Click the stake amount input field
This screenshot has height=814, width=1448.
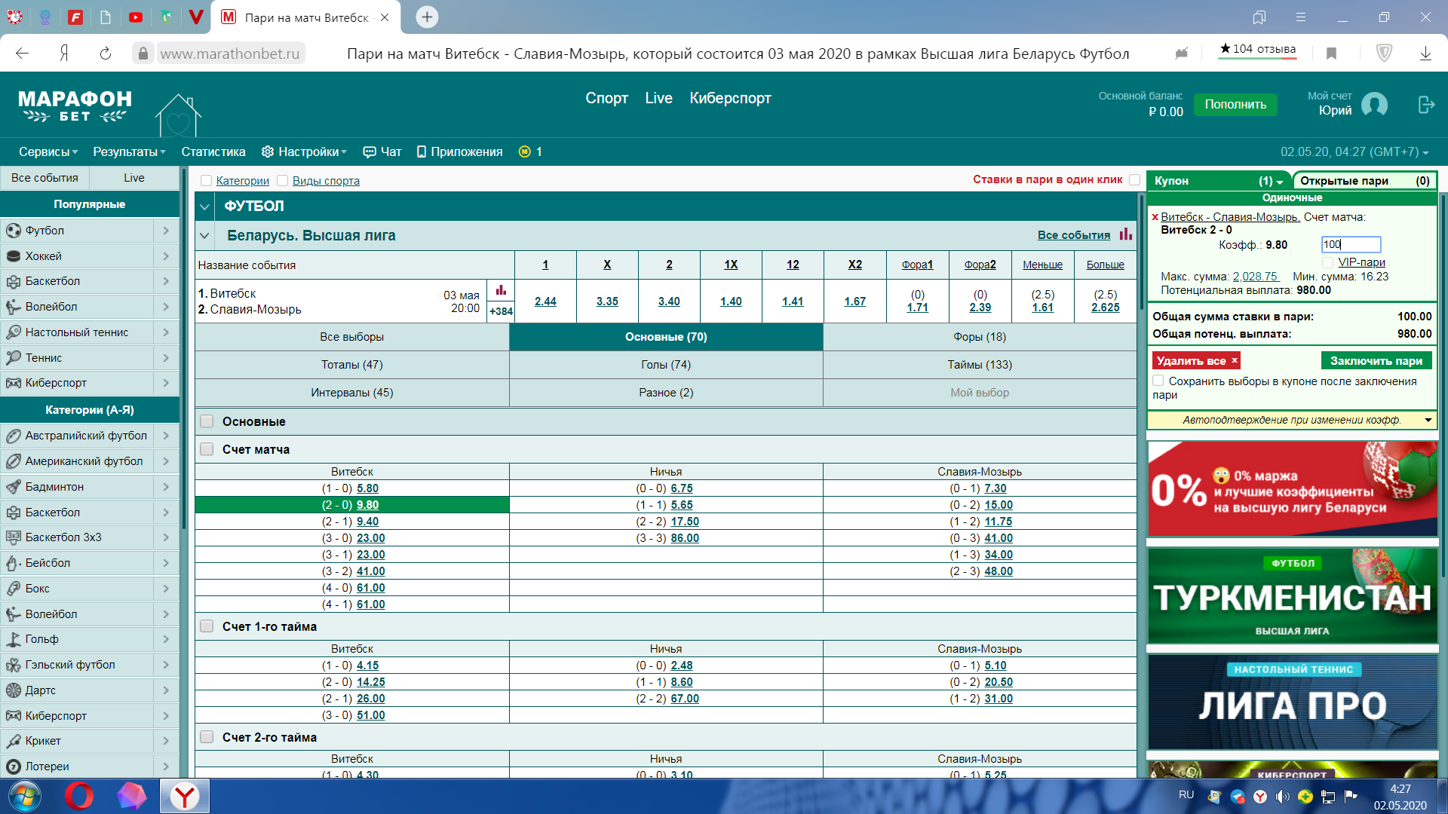tap(1351, 245)
